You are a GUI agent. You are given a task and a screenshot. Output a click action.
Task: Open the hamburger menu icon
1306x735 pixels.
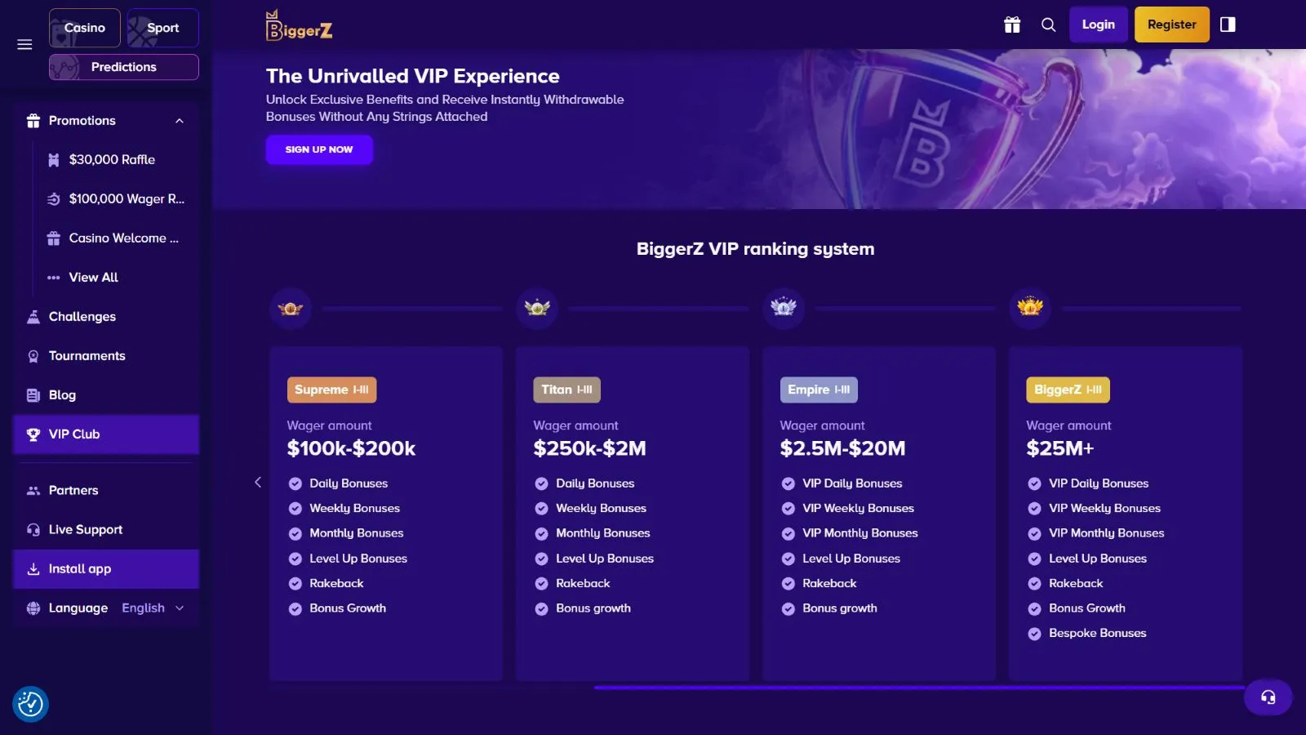[24, 44]
